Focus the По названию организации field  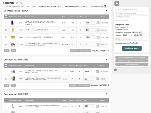point(132,13)
